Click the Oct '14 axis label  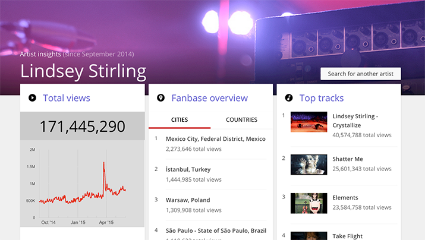48,222
